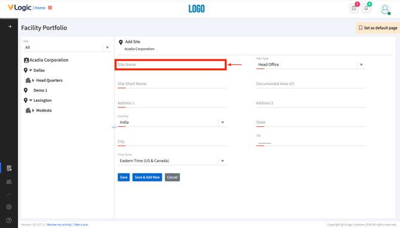This screenshot has width=400, height=228.
Task: Go to Home link
Action: pos(40,8)
